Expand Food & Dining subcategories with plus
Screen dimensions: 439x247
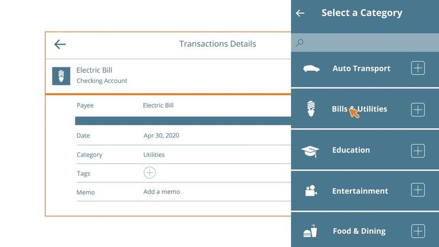(418, 231)
